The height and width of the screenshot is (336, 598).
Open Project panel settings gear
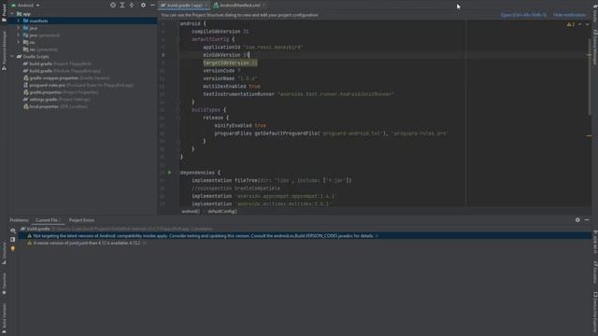[x=143, y=5]
